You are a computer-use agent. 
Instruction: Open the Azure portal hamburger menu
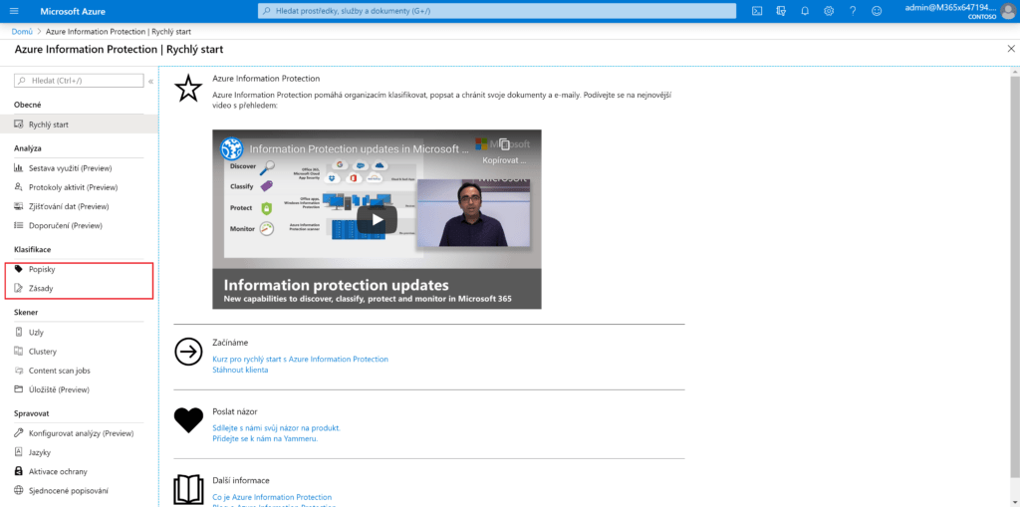14,11
